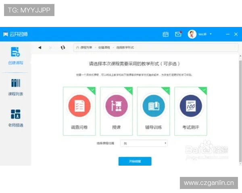242x193 pixels.
Task: Open the mail notifications icon
Action: [x=178, y=34]
